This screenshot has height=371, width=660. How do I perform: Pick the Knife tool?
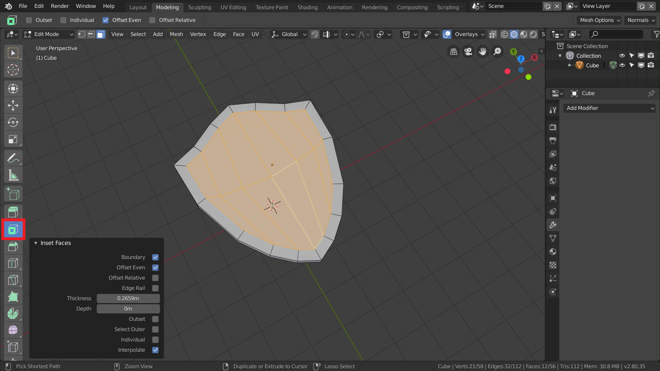pos(13,280)
